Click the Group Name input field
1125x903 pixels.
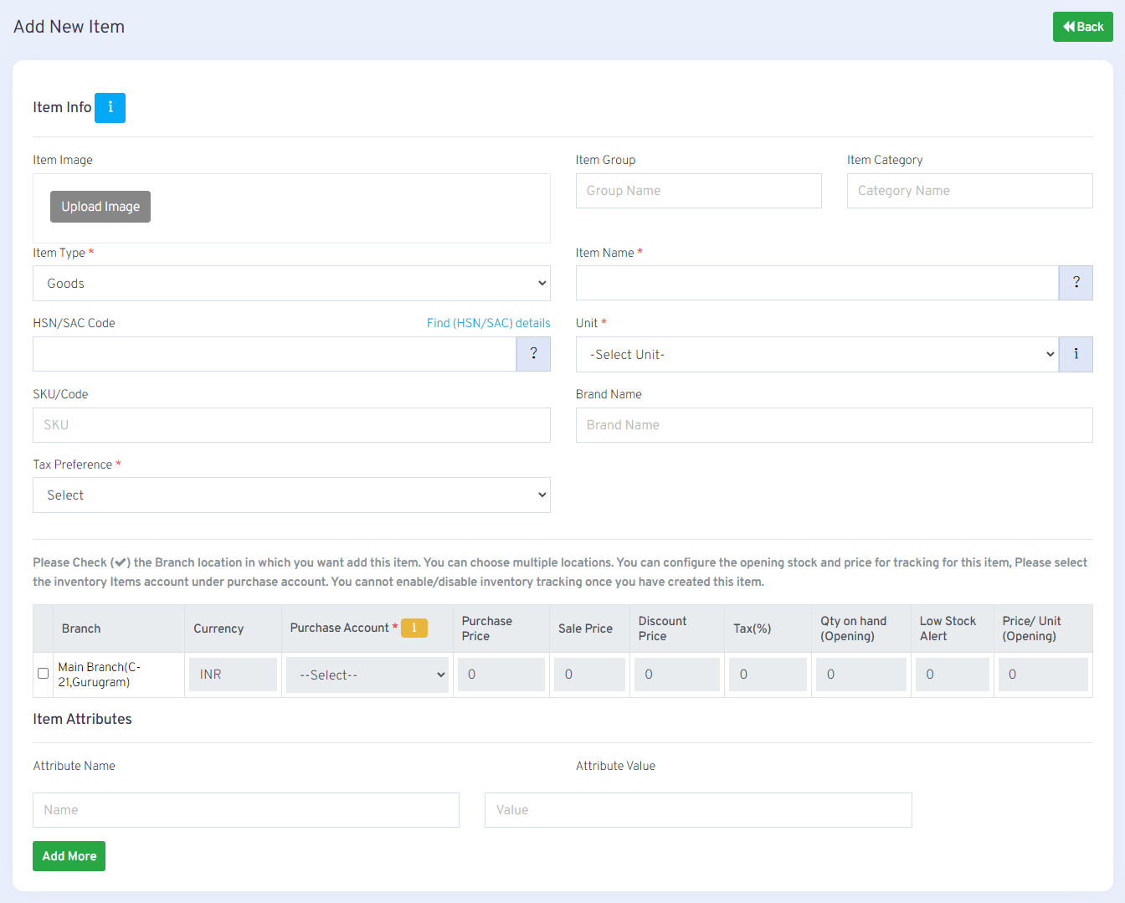[698, 191]
